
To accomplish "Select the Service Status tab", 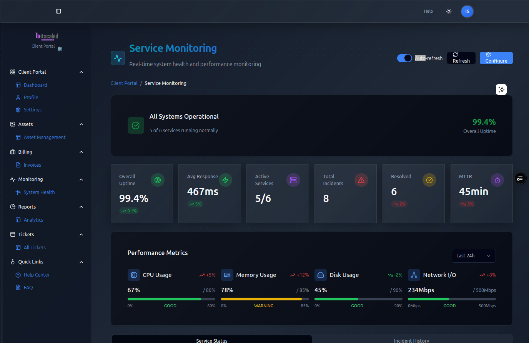I will click(211, 340).
